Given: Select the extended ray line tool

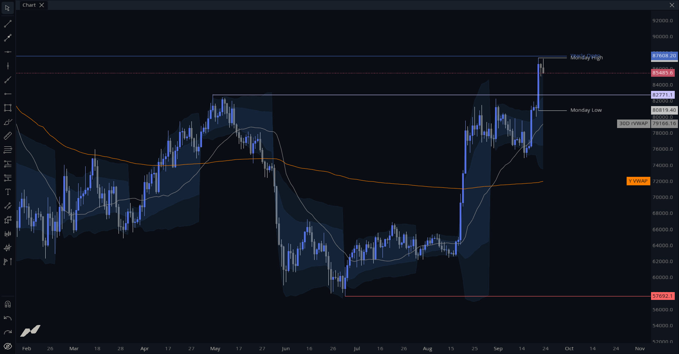Looking at the screenshot, I should click(x=7, y=80).
